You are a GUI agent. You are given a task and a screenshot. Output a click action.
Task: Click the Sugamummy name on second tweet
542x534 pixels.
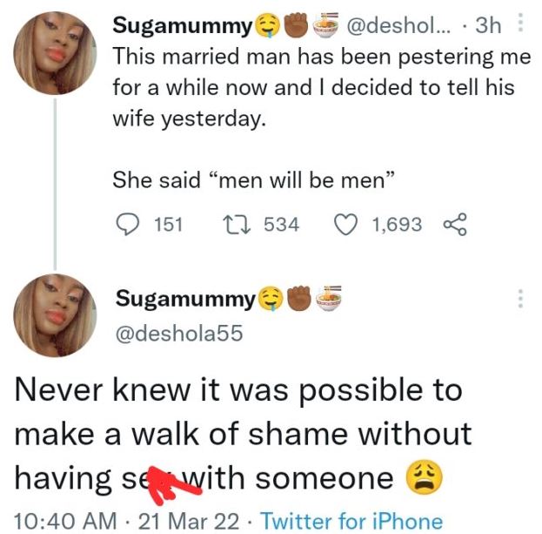(184, 300)
